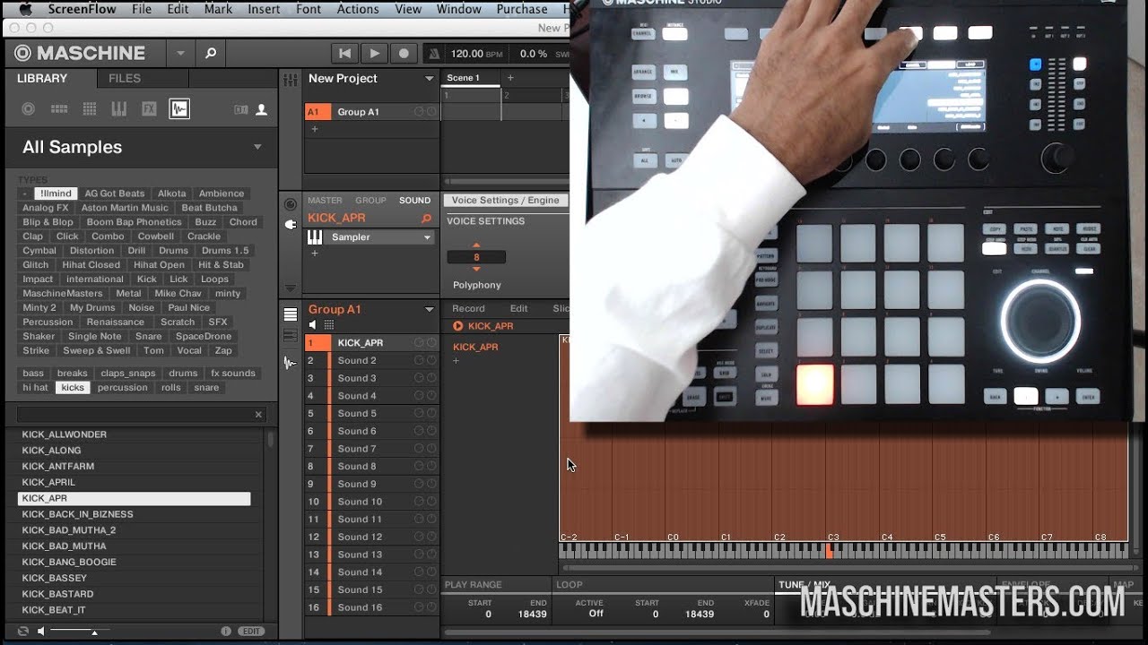Switch to the FILES tab

tap(125, 79)
